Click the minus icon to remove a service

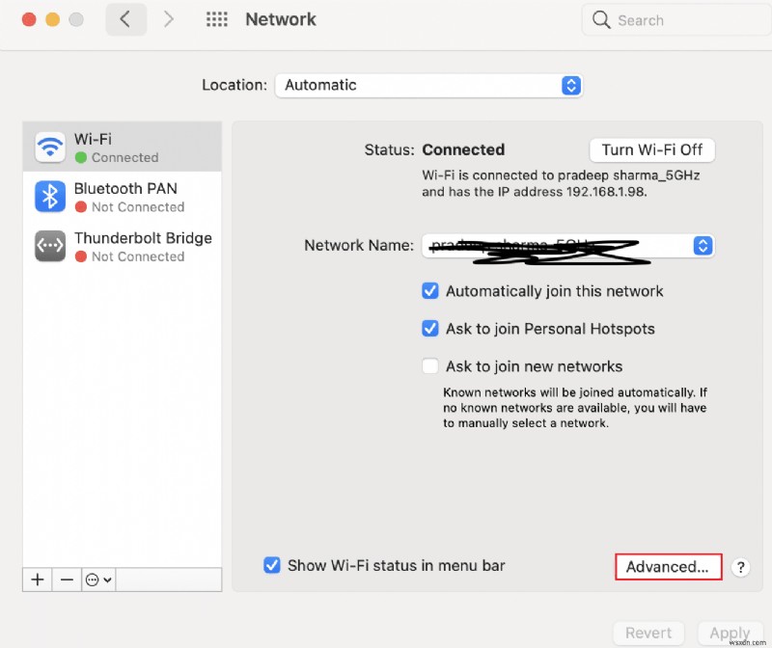[66, 580]
